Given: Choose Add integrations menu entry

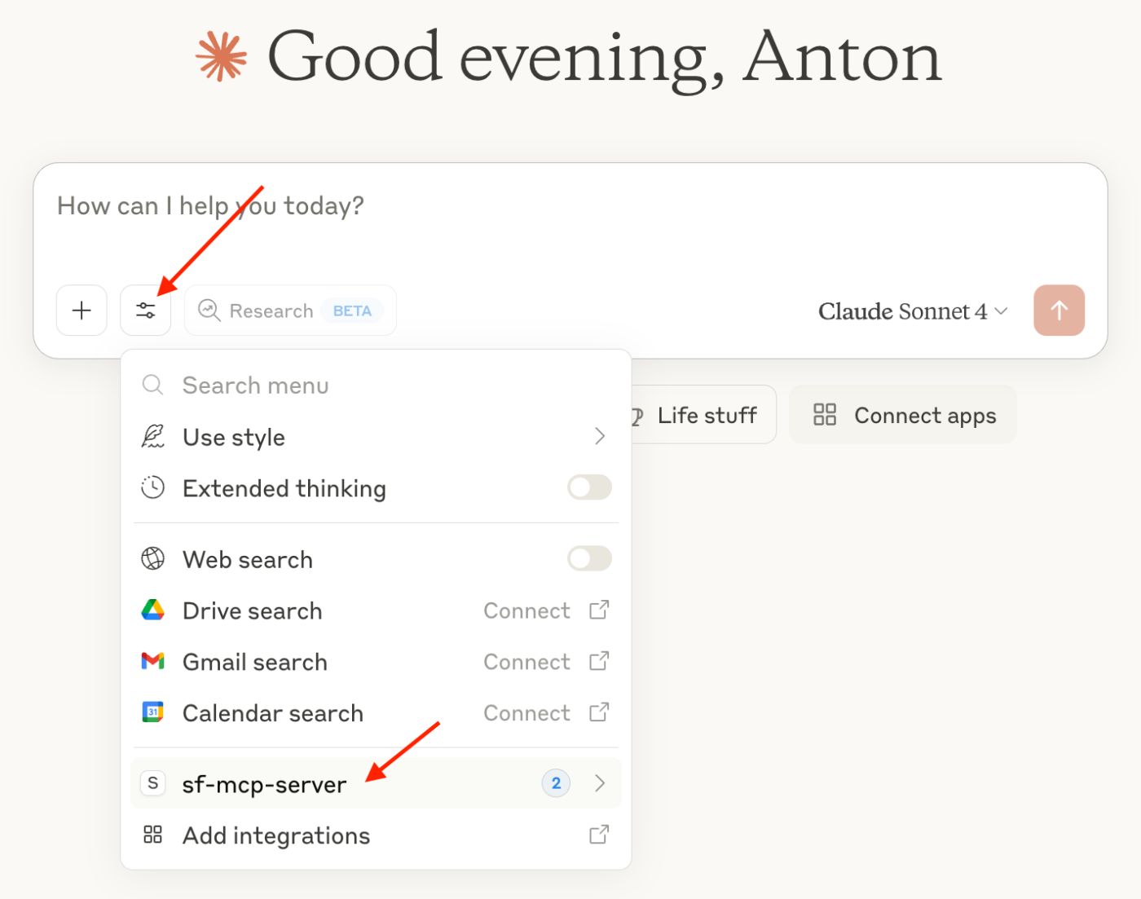Looking at the screenshot, I should tap(376, 835).
